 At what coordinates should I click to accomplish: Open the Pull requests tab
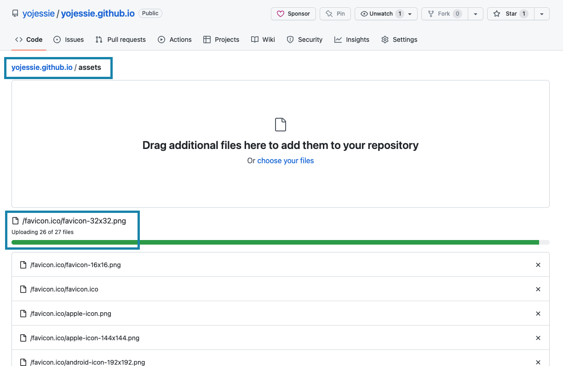click(121, 40)
